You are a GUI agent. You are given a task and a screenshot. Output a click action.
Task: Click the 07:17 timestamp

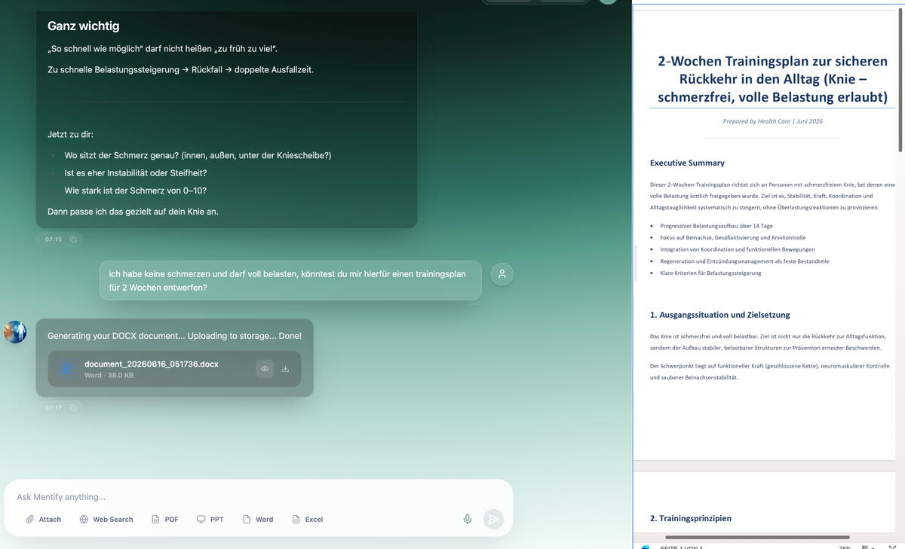coord(53,408)
